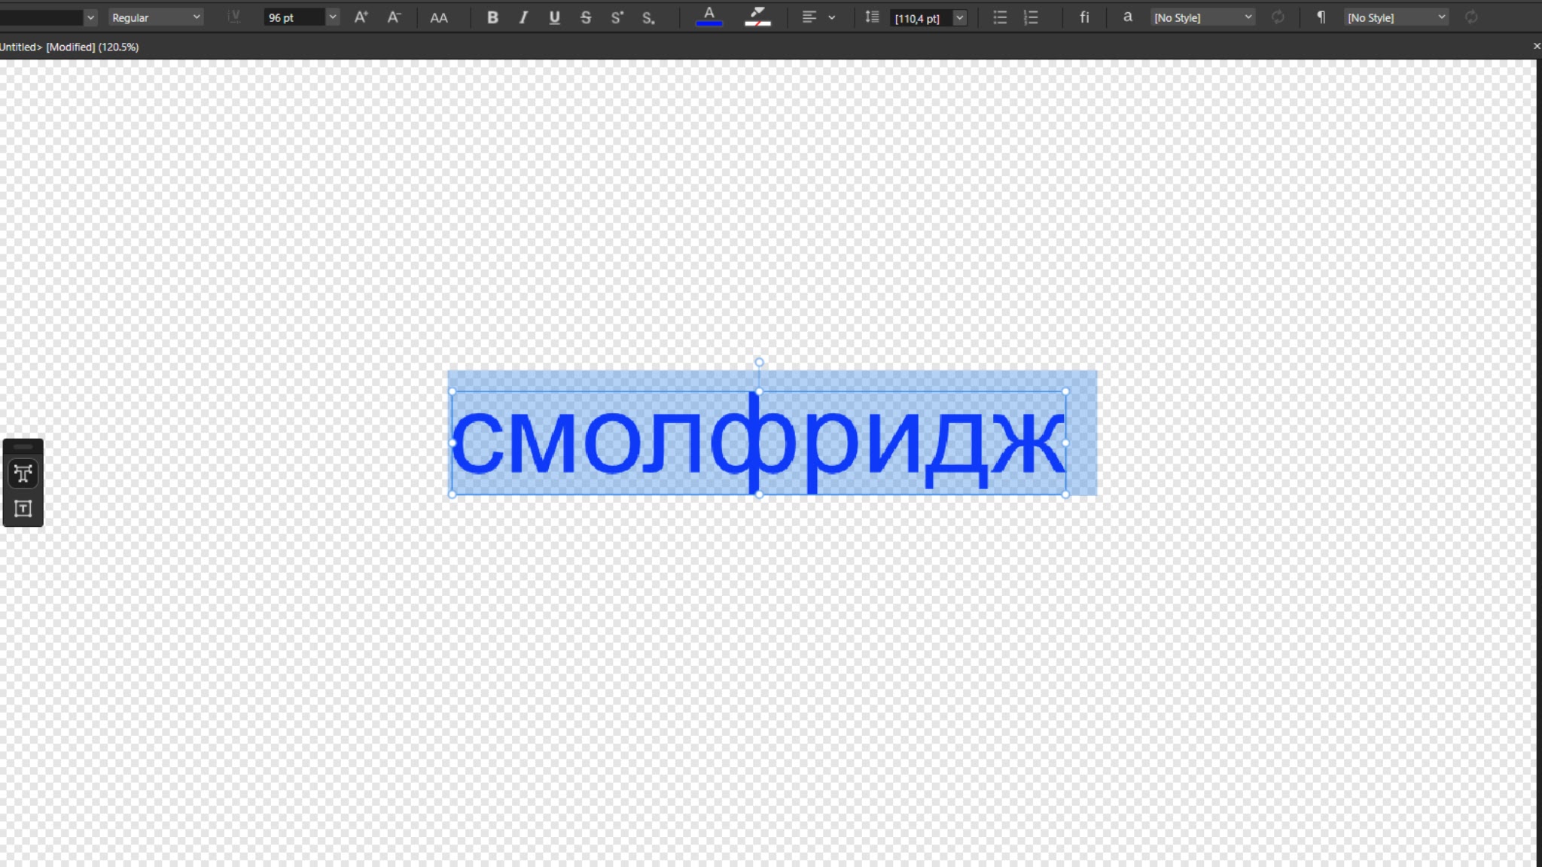This screenshot has width=1542, height=867.
Task: Open the Regular font style dropdown
Action: pos(156,17)
